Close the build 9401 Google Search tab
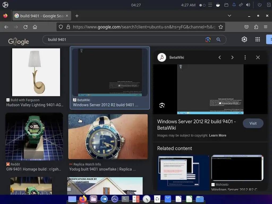Screen dimensions: 272x204 (67, 16)
